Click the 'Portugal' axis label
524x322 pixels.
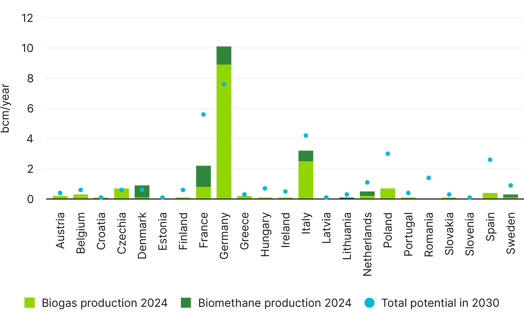click(408, 234)
